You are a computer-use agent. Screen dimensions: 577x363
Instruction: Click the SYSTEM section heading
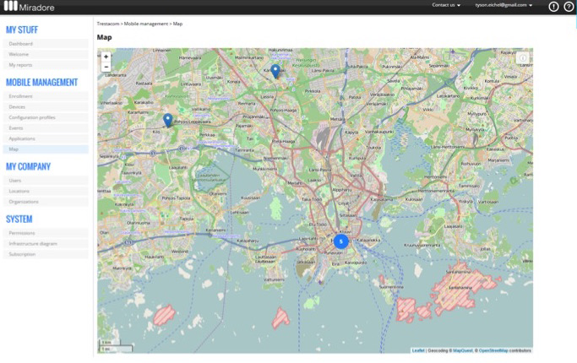tap(19, 219)
